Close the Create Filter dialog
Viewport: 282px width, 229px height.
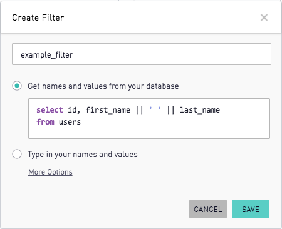[x=264, y=18]
